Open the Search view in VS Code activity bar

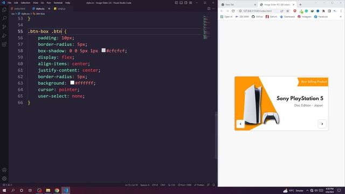[4, 18]
